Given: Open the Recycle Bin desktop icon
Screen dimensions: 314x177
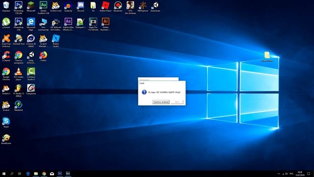Looking at the screenshot, I should pyautogui.click(x=6, y=6).
